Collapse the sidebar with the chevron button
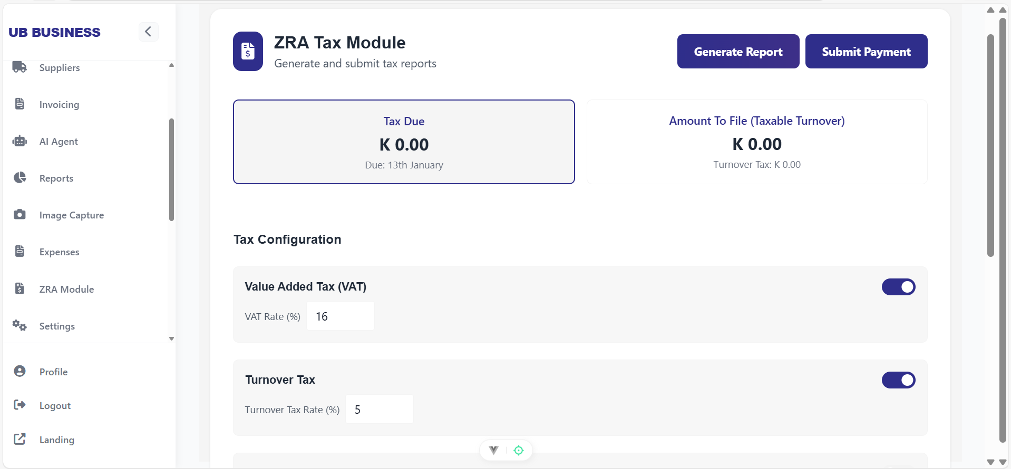This screenshot has height=469, width=1011. pos(148,32)
